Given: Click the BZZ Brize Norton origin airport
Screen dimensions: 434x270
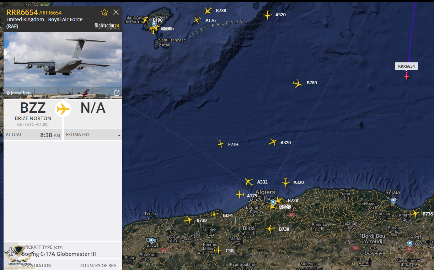Looking at the screenshot, I should pos(33,112).
